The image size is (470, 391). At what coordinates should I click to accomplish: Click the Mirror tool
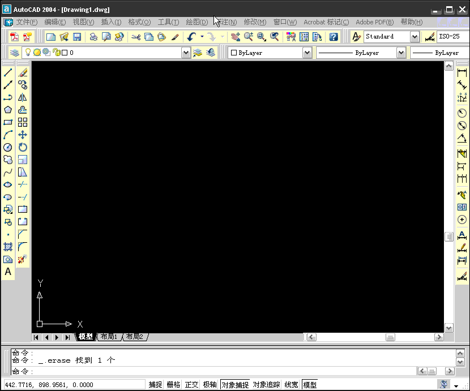pos(23,97)
